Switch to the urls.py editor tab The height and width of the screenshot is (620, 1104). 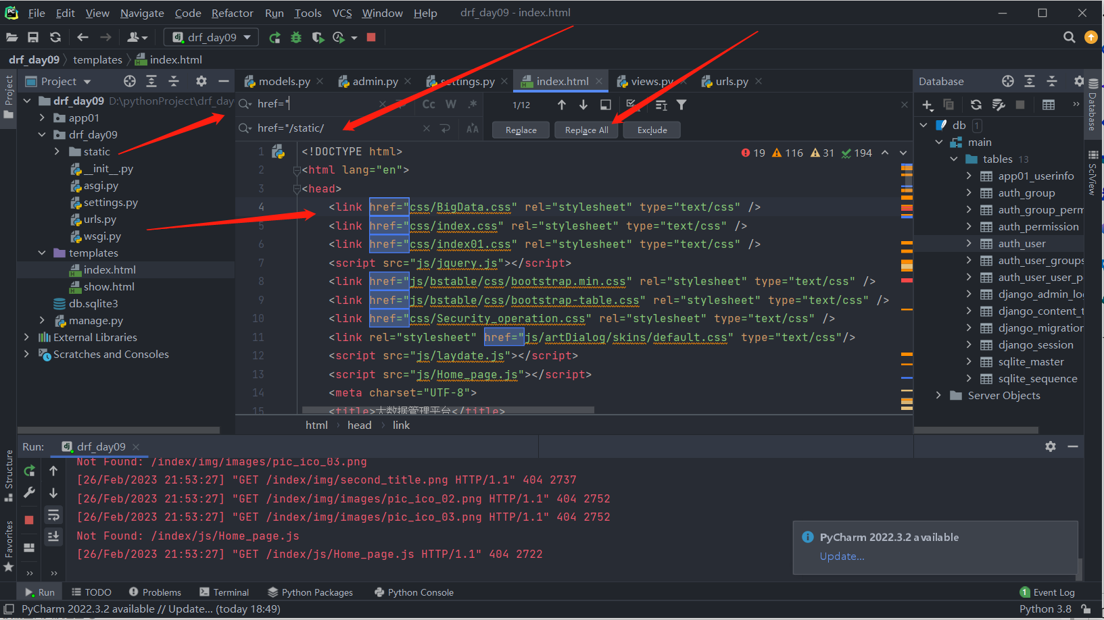click(731, 81)
